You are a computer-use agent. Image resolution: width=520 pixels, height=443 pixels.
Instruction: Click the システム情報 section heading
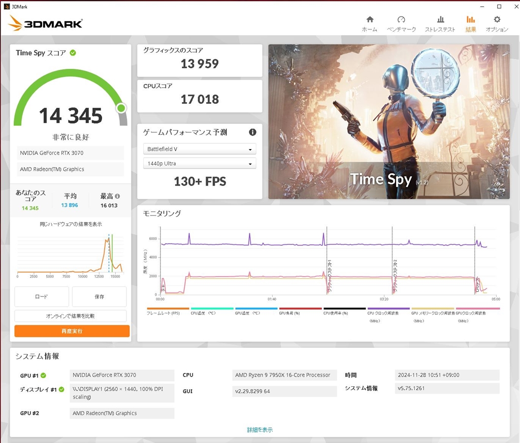(37, 356)
